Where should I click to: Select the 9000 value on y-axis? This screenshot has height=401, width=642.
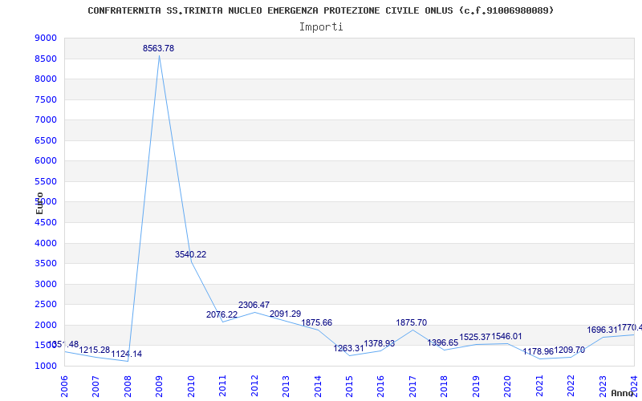pyautogui.click(x=46, y=38)
